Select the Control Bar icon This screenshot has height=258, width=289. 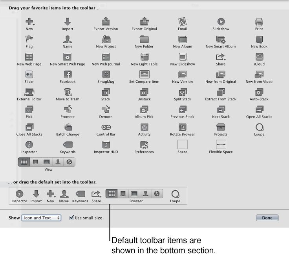[106, 127]
